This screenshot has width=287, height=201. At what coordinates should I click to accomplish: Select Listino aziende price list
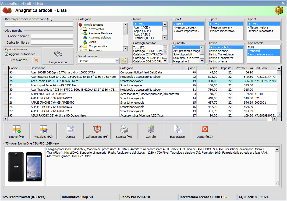[x=218, y=51]
